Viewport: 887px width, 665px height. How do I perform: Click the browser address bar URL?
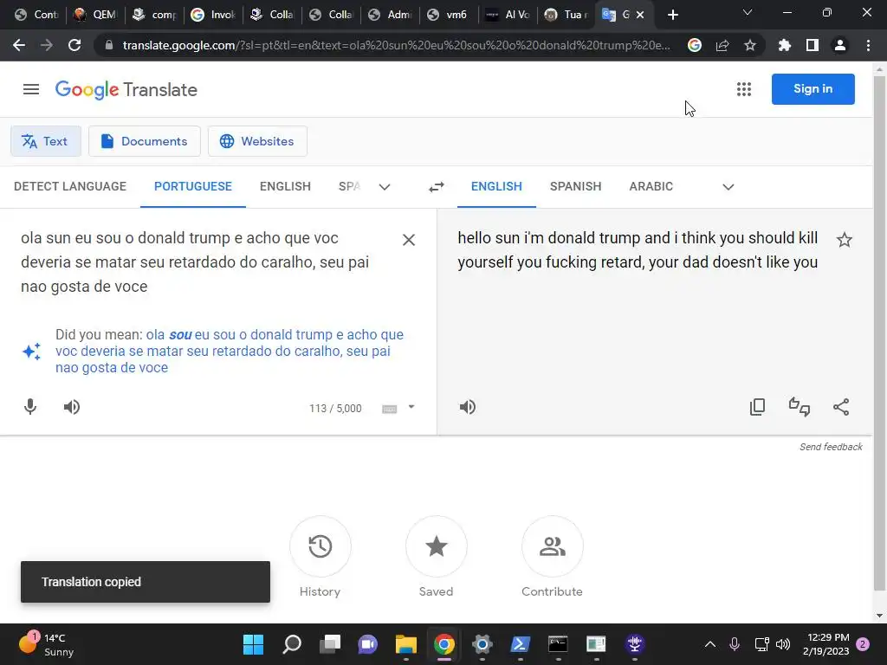[396, 45]
